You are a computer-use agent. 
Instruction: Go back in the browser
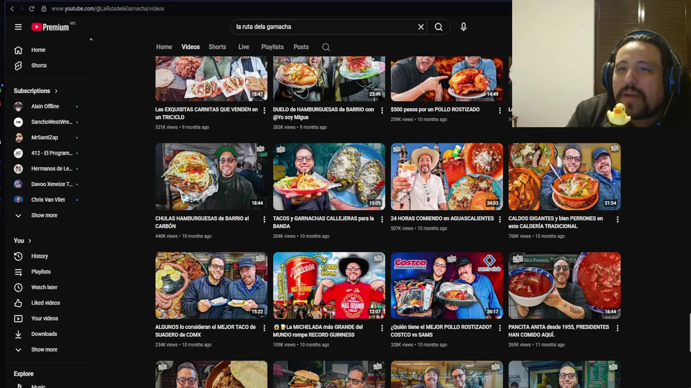click(12, 9)
